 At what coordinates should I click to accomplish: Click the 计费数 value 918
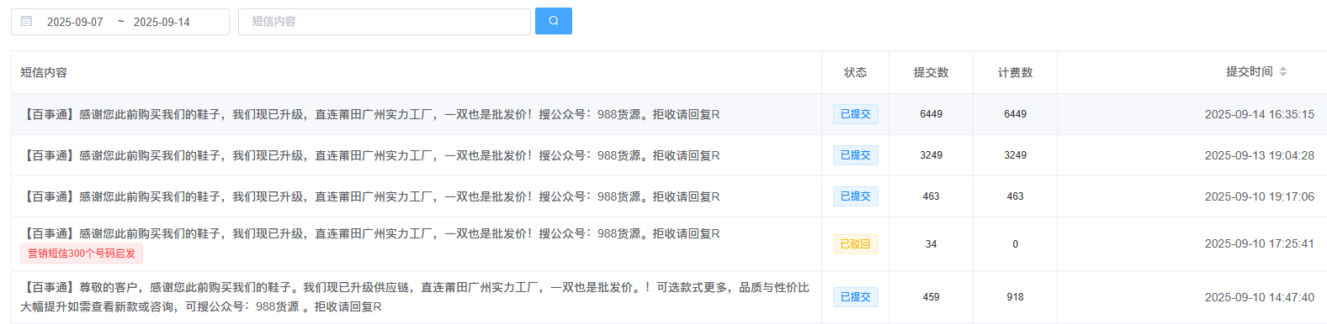tap(1015, 297)
